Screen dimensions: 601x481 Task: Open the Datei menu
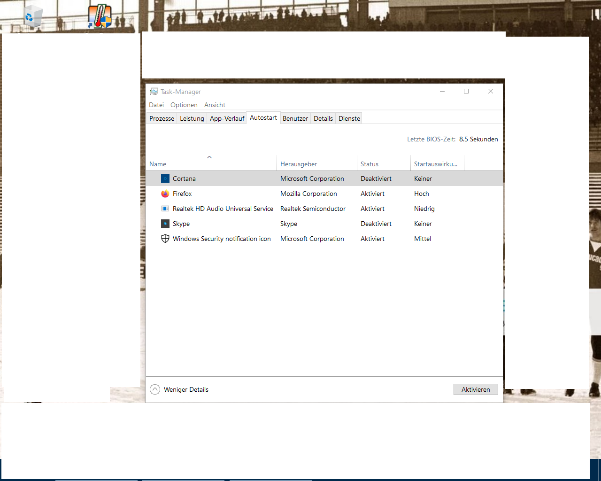(x=156, y=105)
